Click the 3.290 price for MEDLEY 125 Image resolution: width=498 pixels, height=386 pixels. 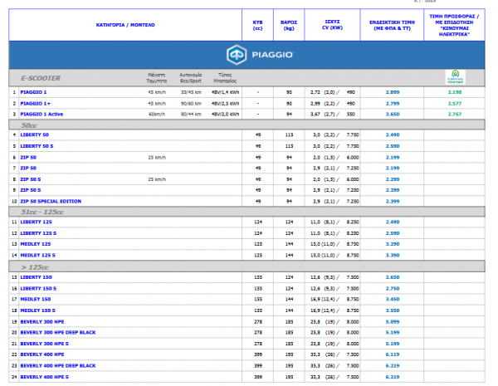pos(393,244)
